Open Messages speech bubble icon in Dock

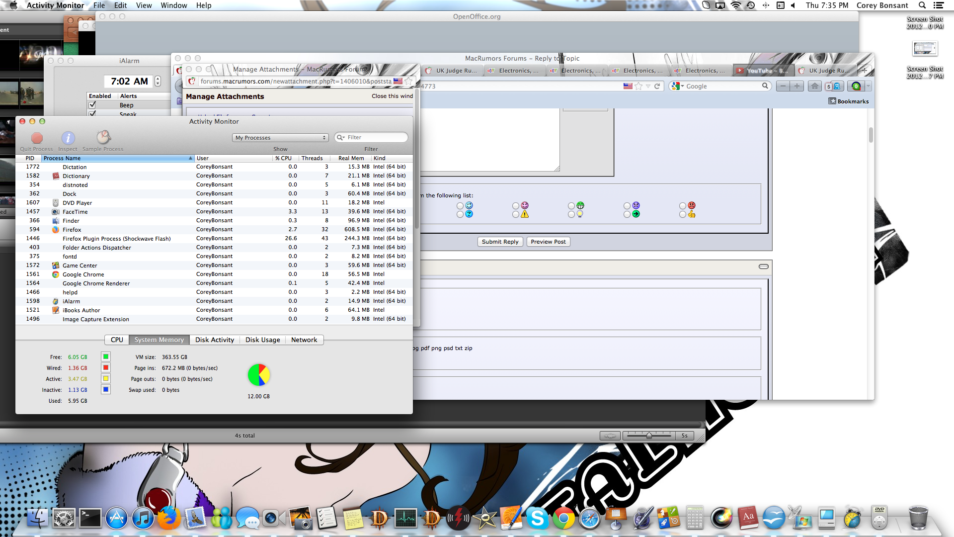[247, 518]
